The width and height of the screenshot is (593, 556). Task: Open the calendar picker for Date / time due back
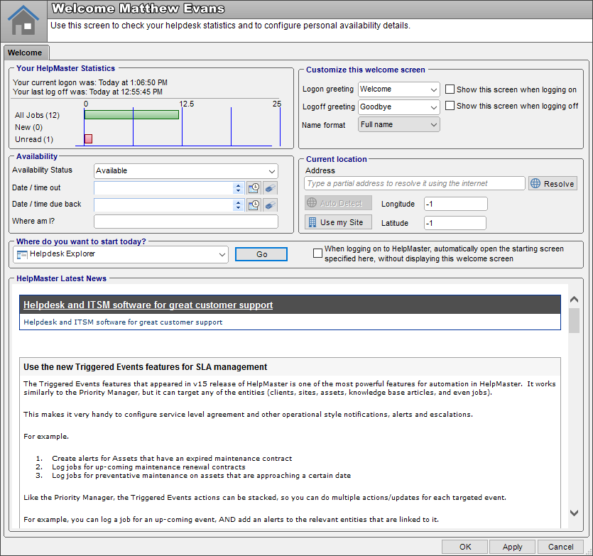coord(254,205)
